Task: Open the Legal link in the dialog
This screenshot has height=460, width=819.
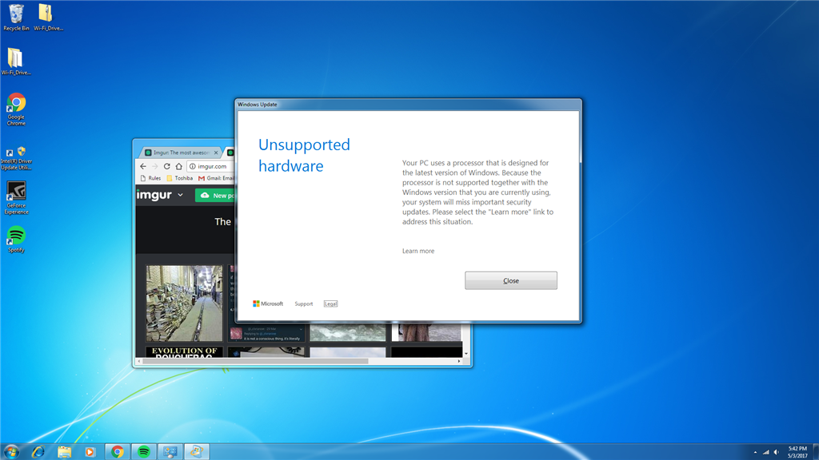Action: [330, 303]
